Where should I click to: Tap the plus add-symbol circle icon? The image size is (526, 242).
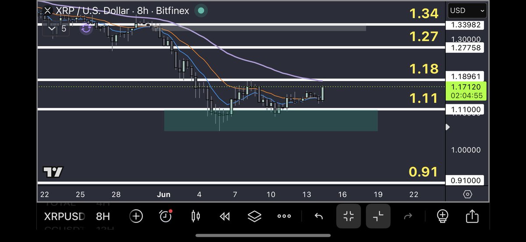[x=136, y=216]
